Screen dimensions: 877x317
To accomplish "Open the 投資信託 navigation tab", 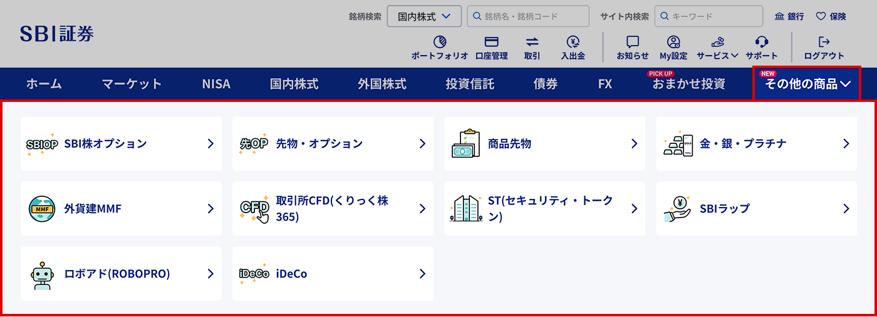I will pyautogui.click(x=470, y=84).
